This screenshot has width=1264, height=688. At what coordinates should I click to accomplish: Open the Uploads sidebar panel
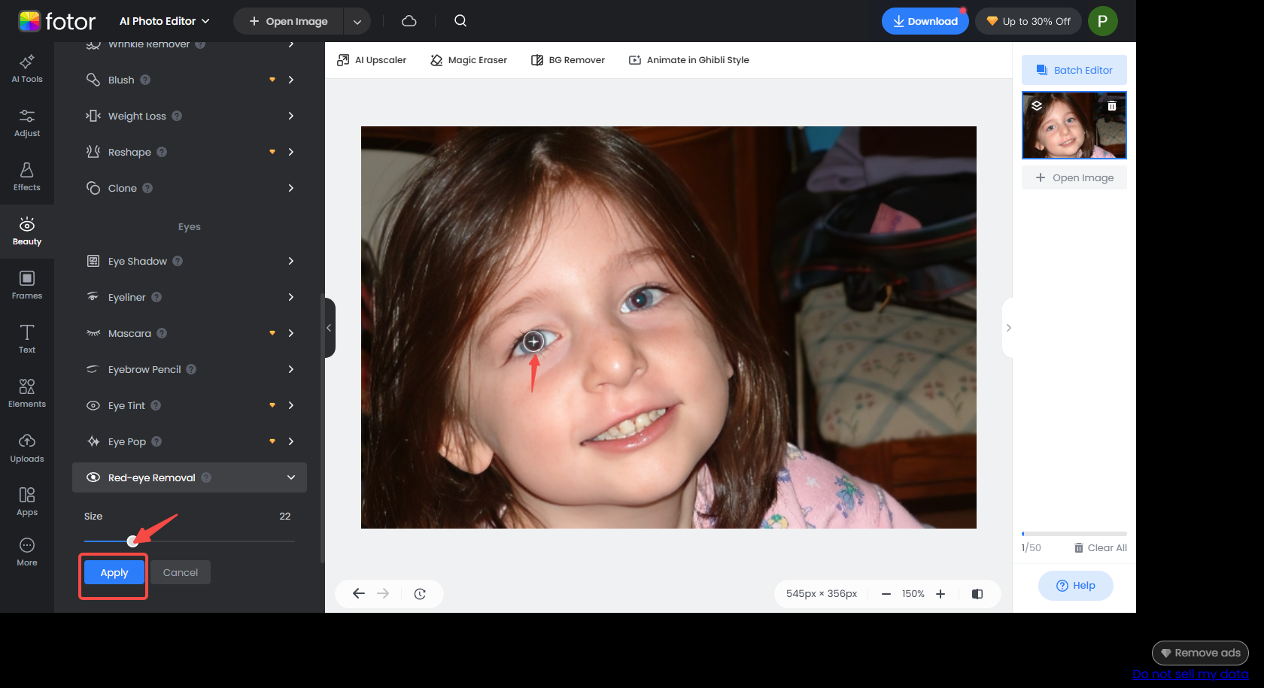27,448
